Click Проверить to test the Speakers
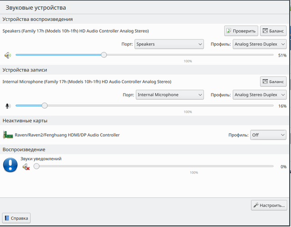 [241, 31]
